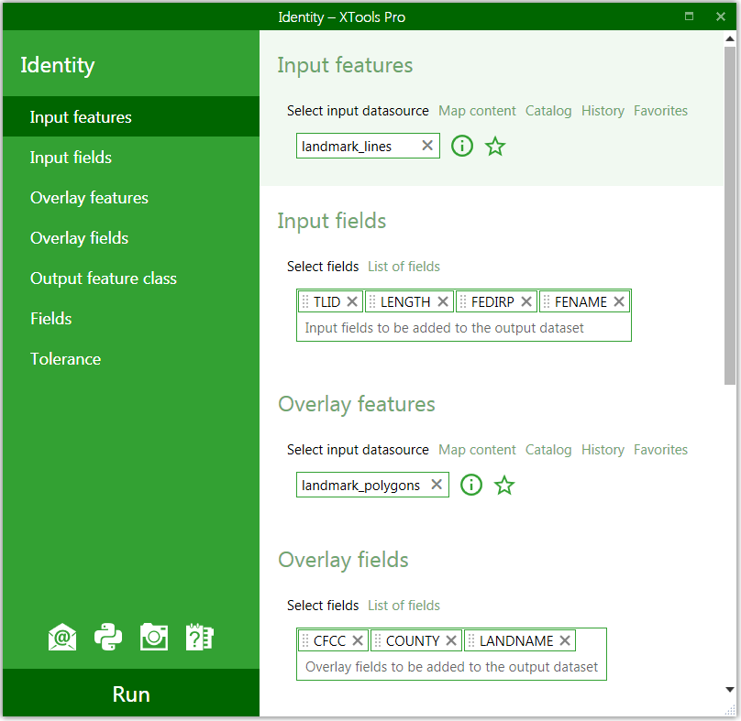Open Catalog for overlay features
This screenshot has height=721, width=741.
click(x=548, y=450)
